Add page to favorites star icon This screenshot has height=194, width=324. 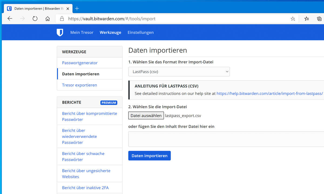tap(293, 19)
